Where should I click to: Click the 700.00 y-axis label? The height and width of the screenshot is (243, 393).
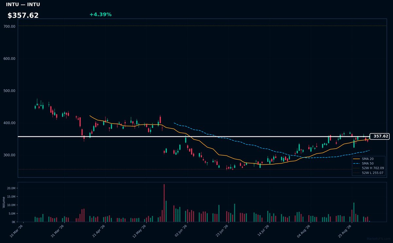(9, 27)
